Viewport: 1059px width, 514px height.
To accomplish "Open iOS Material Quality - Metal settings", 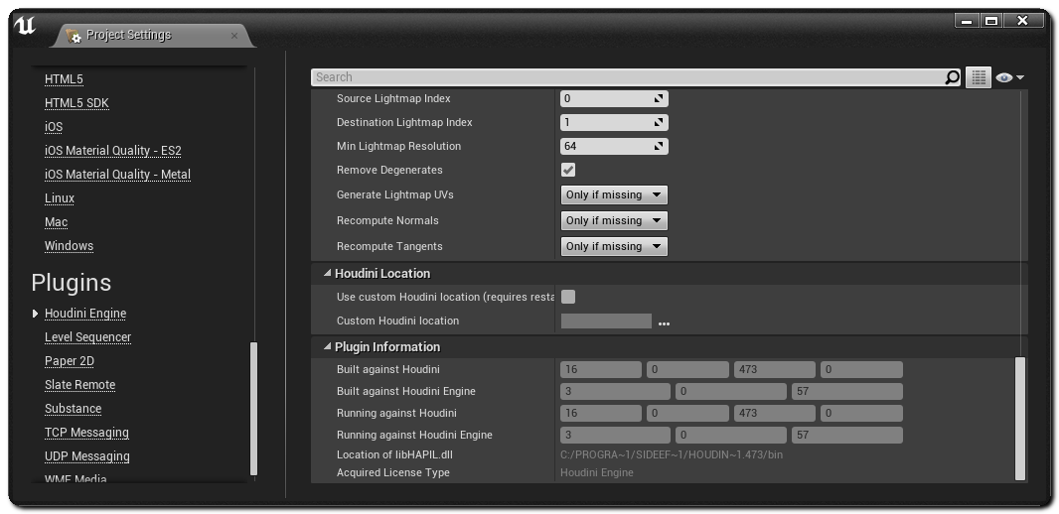I will click(x=117, y=175).
